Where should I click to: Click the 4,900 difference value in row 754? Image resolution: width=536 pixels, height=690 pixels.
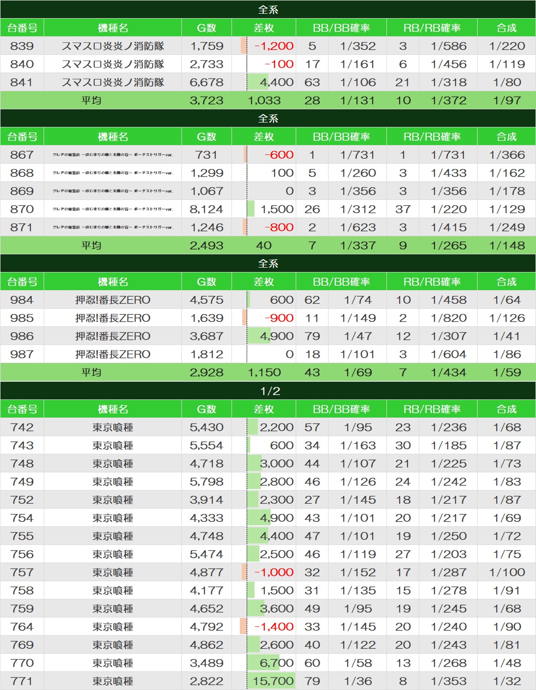pos(277,518)
